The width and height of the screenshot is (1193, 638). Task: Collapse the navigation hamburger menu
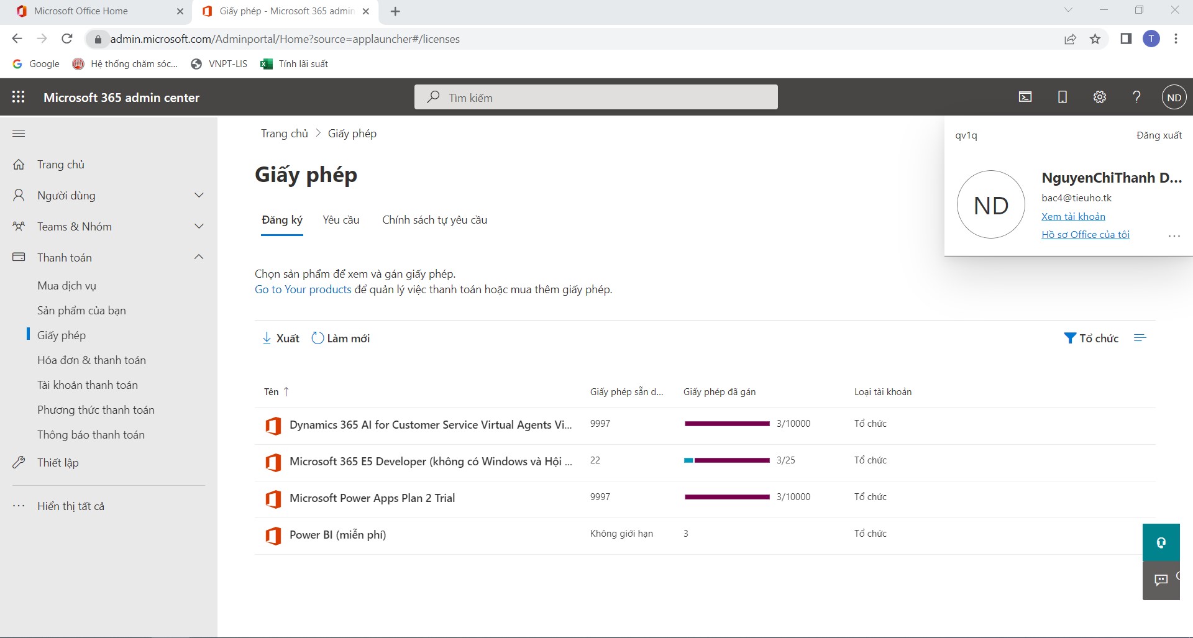[x=19, y=134]
